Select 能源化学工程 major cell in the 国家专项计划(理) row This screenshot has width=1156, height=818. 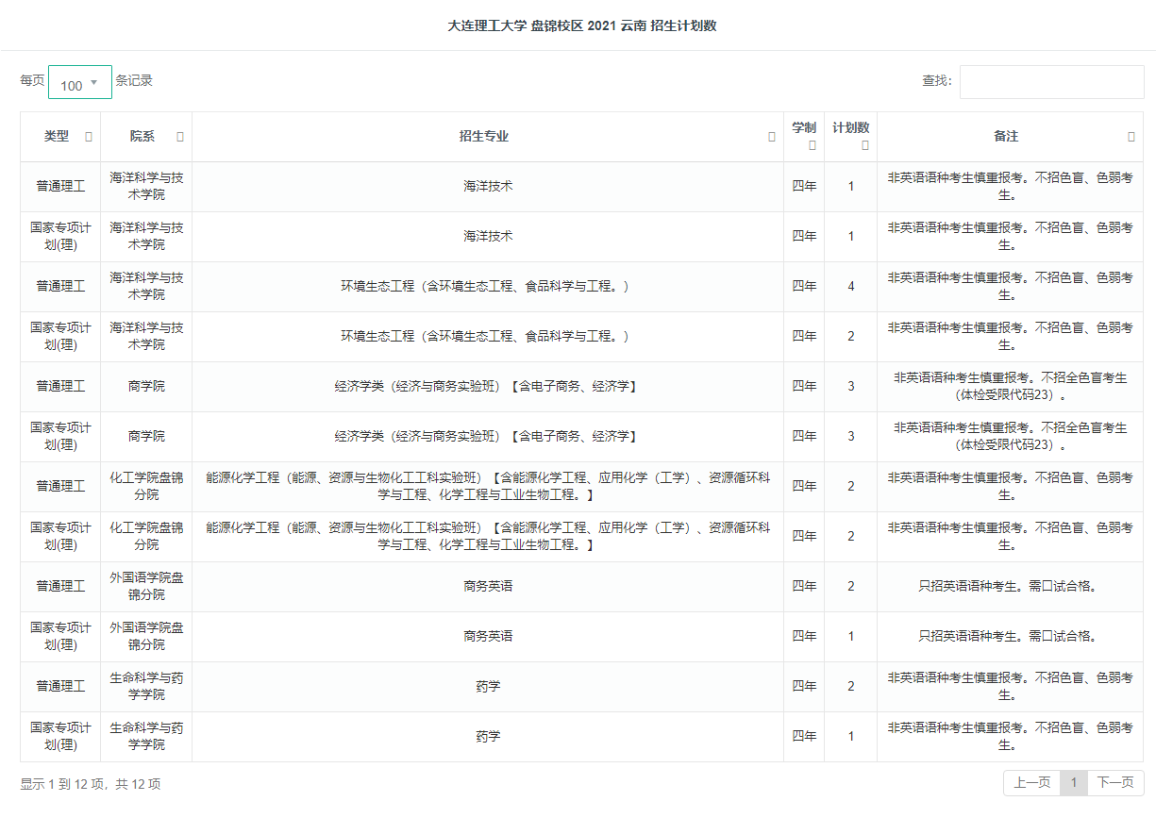click(488, 537)
